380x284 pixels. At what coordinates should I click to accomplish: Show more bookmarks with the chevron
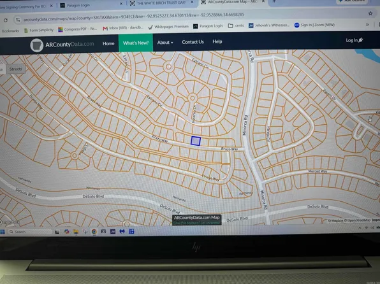coord(367,24)
